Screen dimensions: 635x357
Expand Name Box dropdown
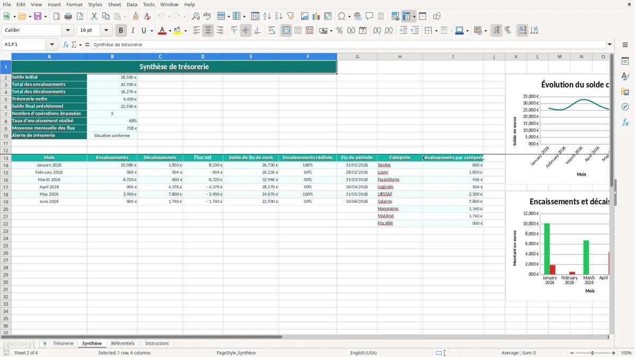tap(52, 44)
